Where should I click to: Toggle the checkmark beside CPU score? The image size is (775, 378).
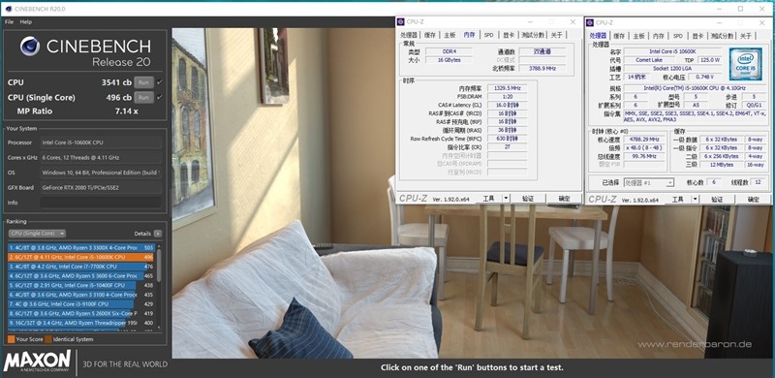159,82
